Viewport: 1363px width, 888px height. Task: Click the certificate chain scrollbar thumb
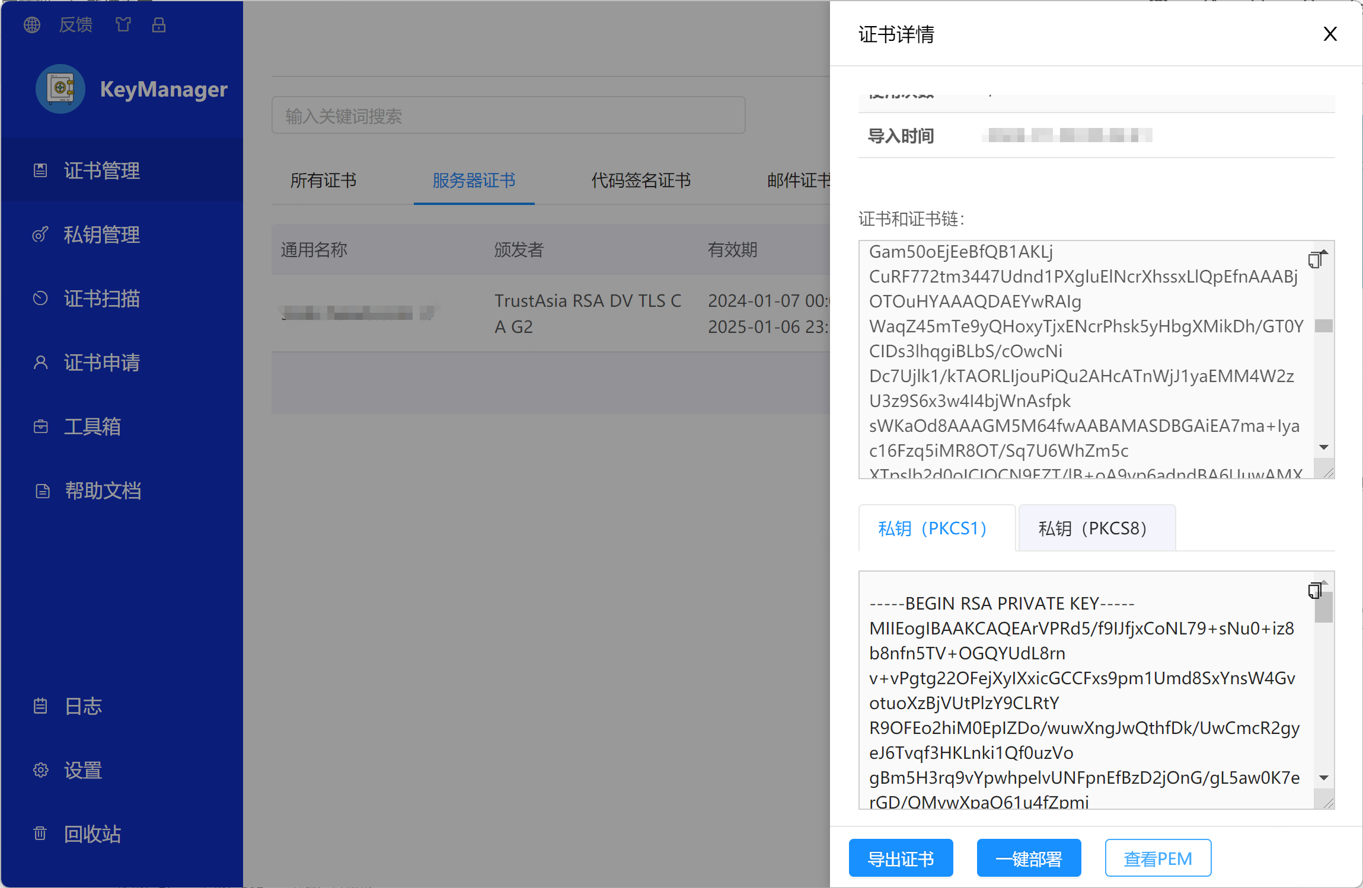click(1323, 326)
